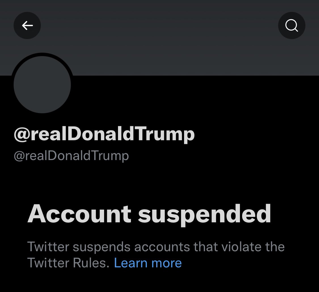
Task: Open search with the magnifying glass icon
Action: pos(291,25)
